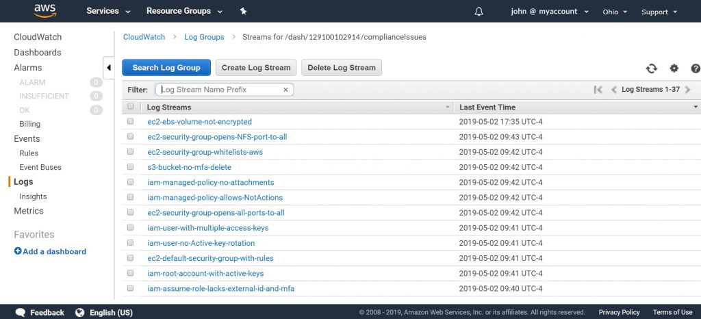Open CloudWatch in the sidebar
Viewport: 701px width, 319px height.
(x=38, y=37)
